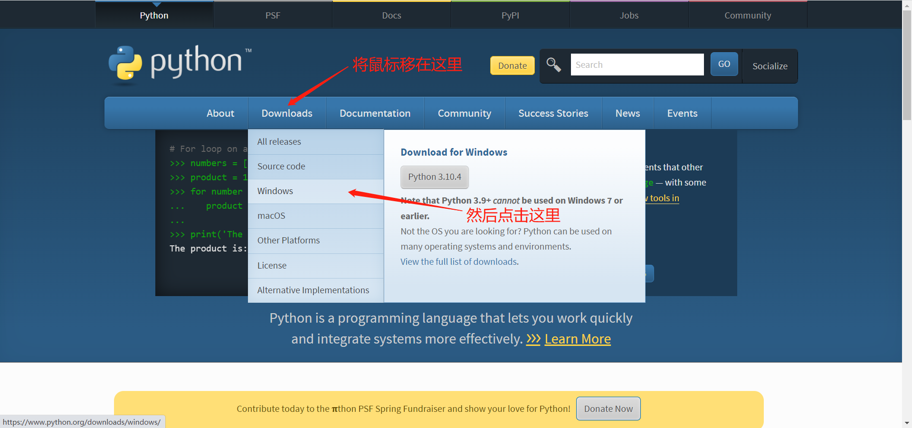Screen dimensions: 912x428
Task: Click the triple-chevron icon before Learn More
Action: tap(533, 339)
